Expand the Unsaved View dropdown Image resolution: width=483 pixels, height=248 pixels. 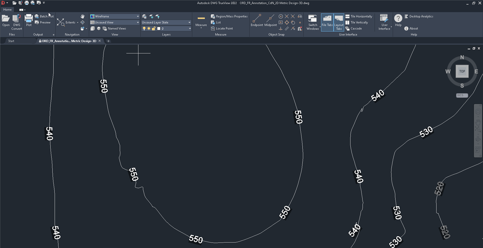pos(115,22)
